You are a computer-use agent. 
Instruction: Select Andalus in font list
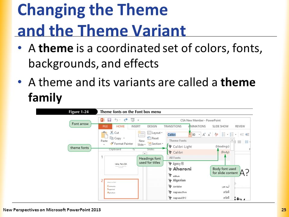click(199, 187)
